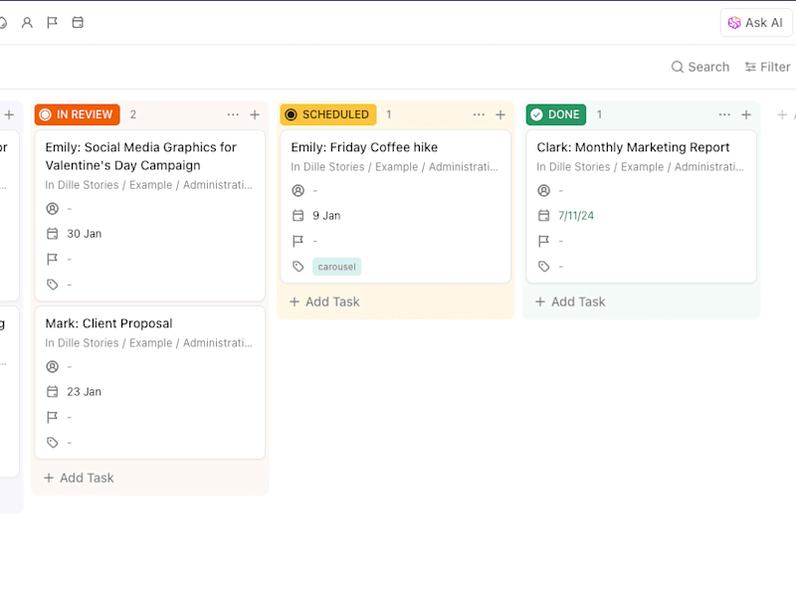Screen dimensions: 796x597
Task: Open Mark: Client Proposal task
Action: point(108,323)
